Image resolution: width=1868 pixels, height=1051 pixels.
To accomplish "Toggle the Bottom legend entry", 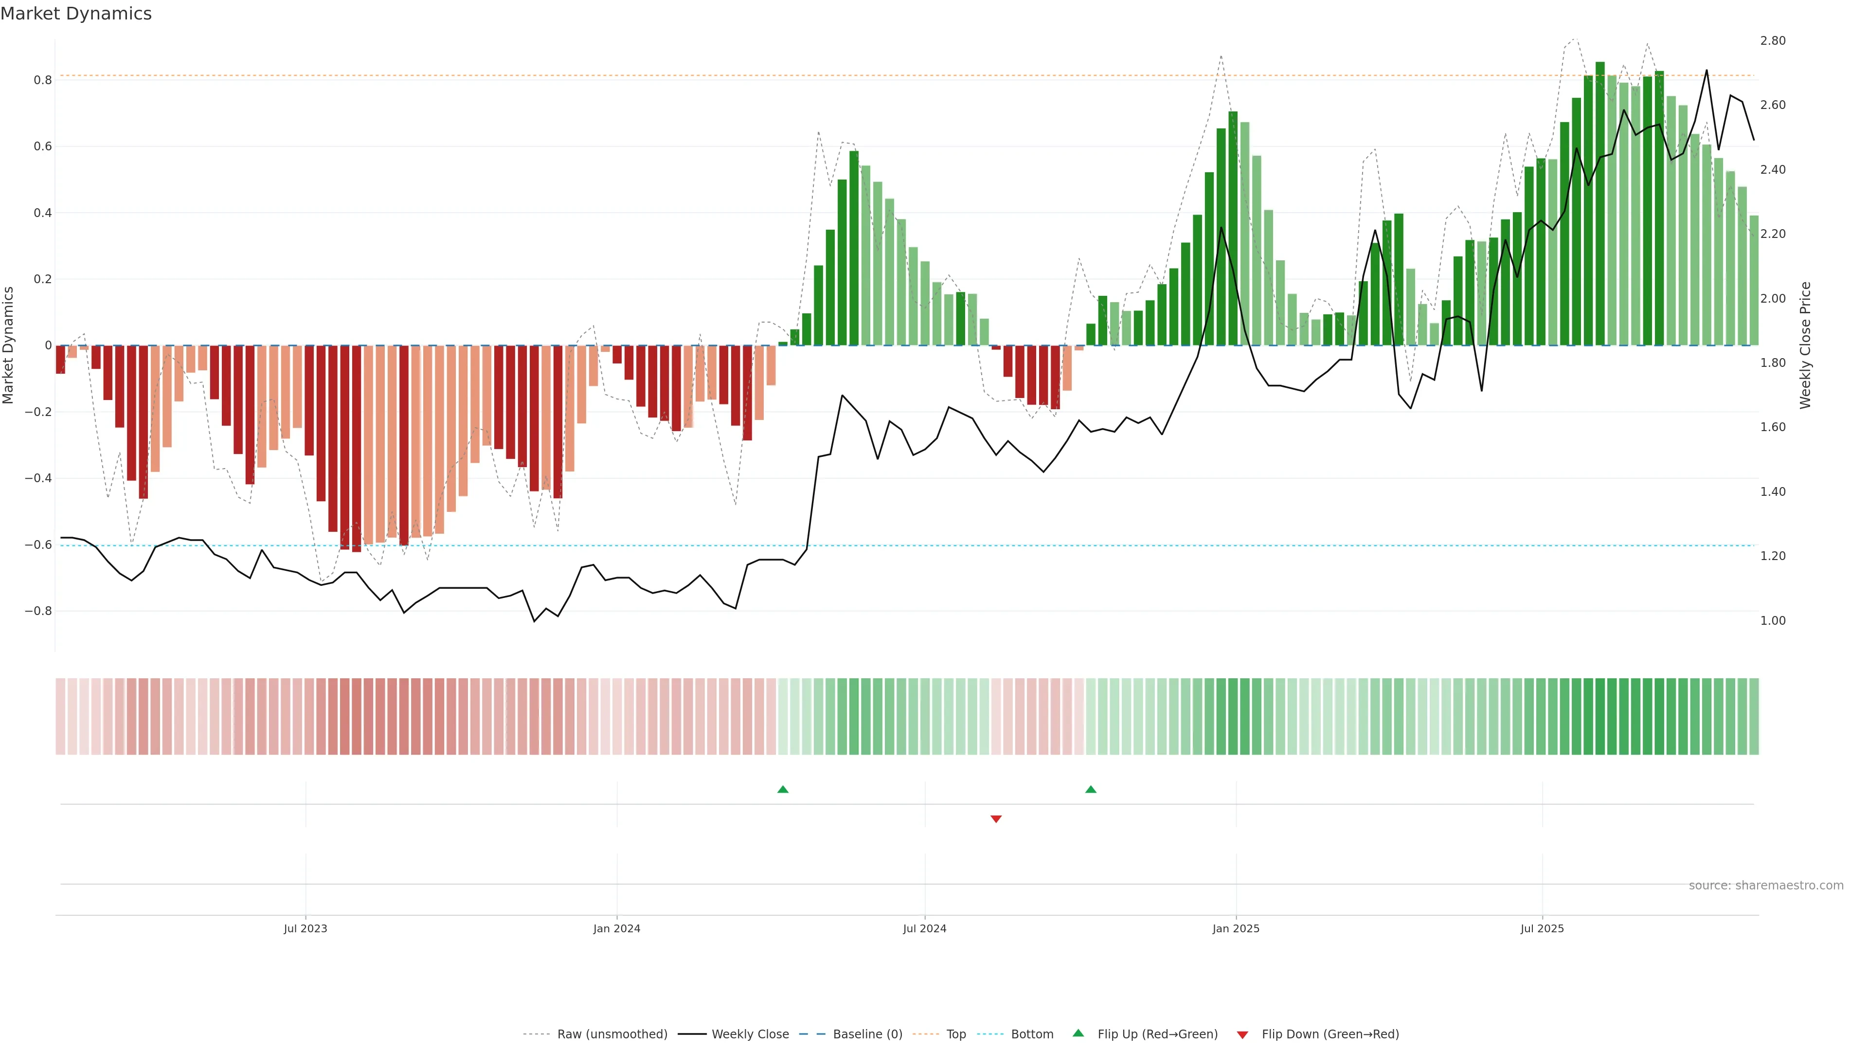I will pyautogui.click(x=1032, y=1034).
